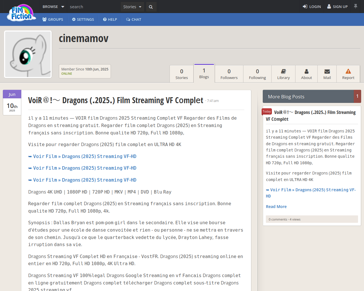This screenshot has height=291, width=364.
Task: Open the BROWSE dropdown menu
Action: point(53,7)
